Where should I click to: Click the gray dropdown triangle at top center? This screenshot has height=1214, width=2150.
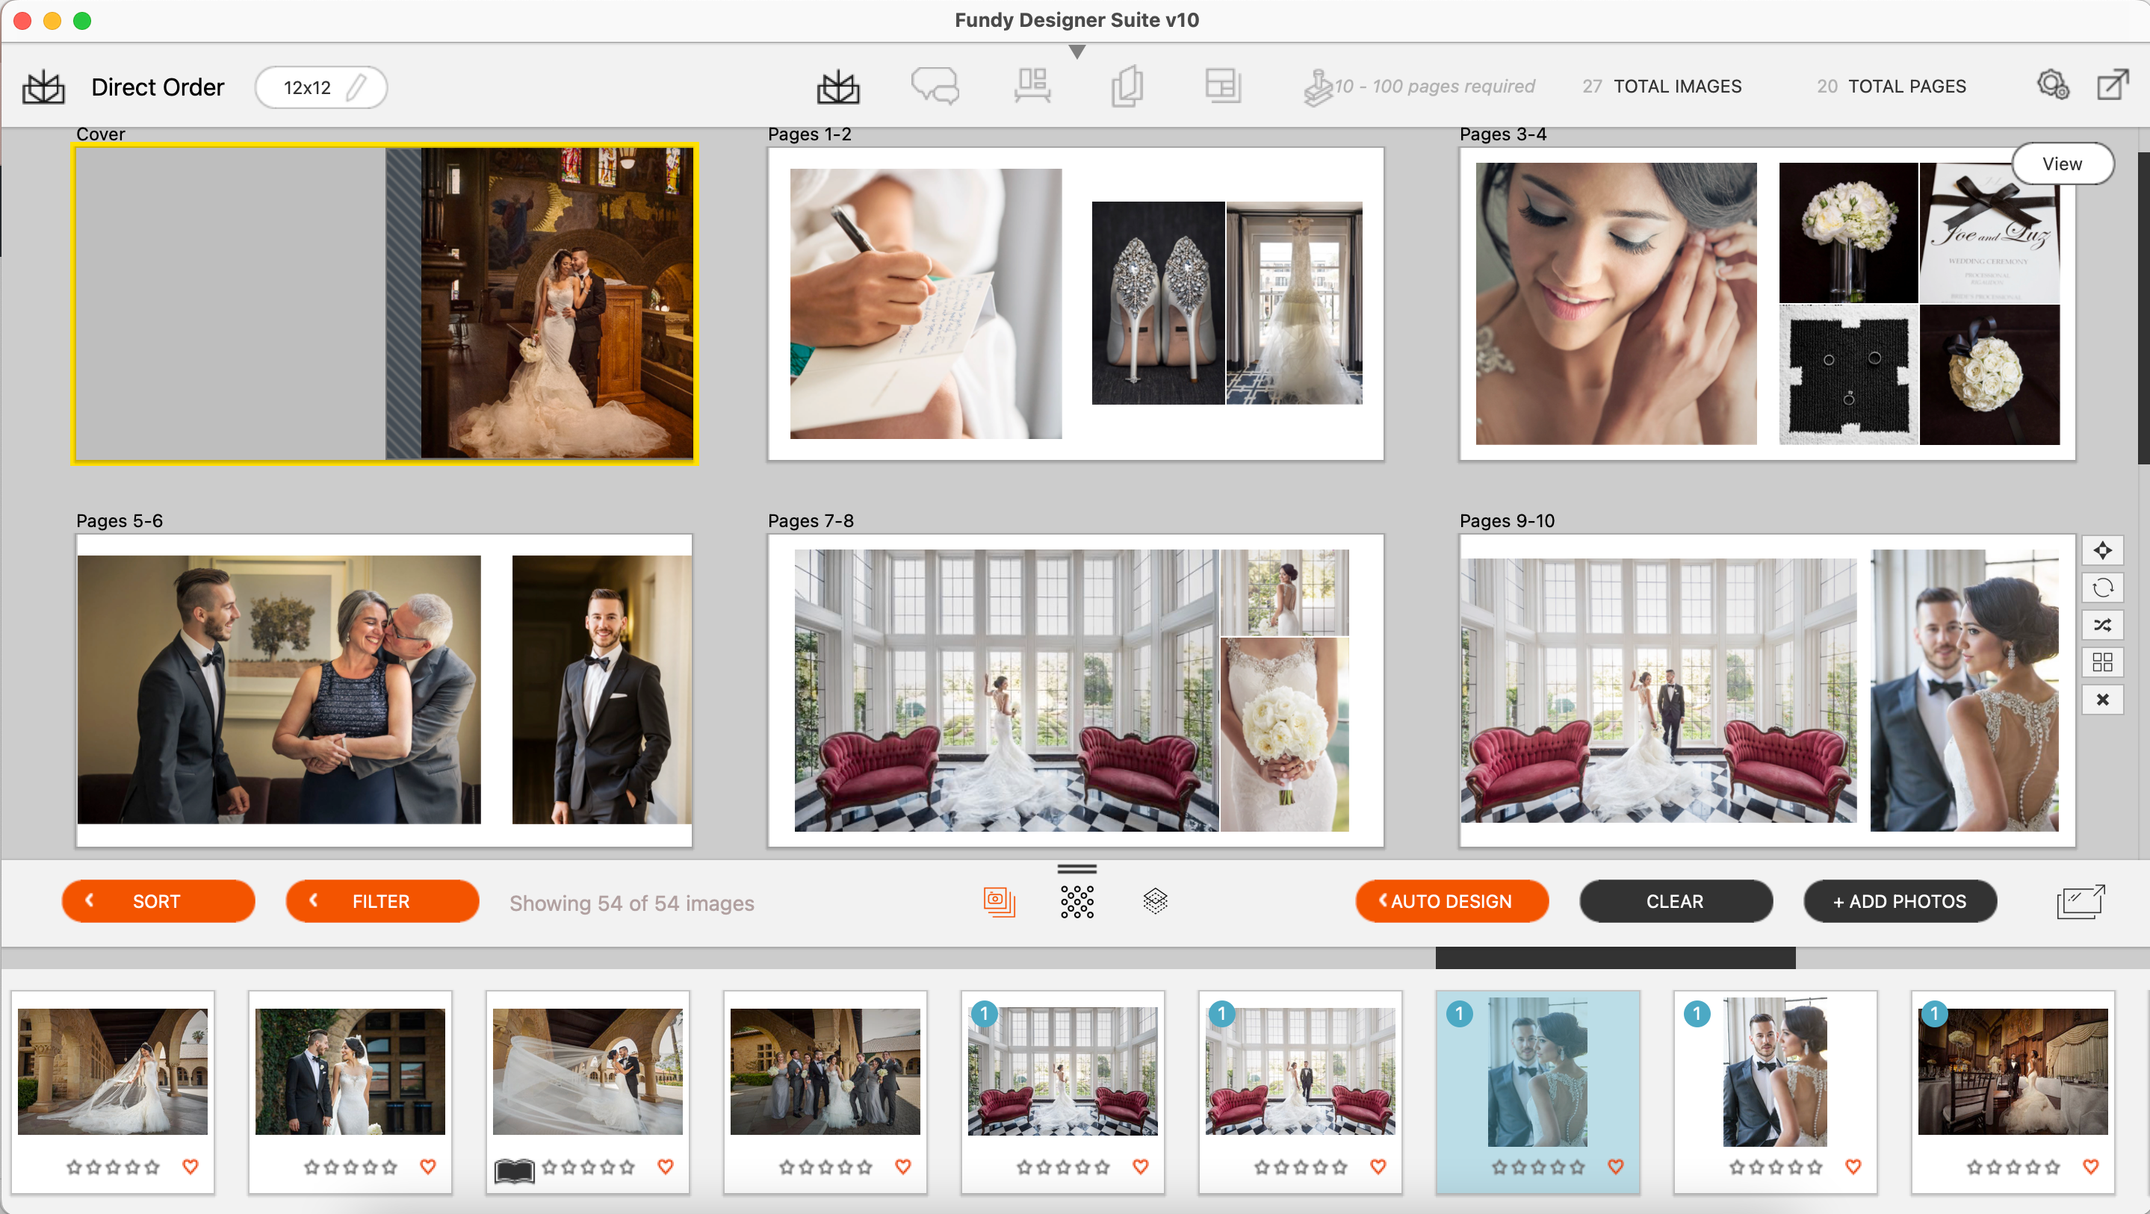point(1076,52)
